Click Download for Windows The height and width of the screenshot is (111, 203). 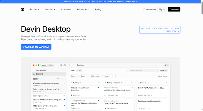tap(36, 47)
